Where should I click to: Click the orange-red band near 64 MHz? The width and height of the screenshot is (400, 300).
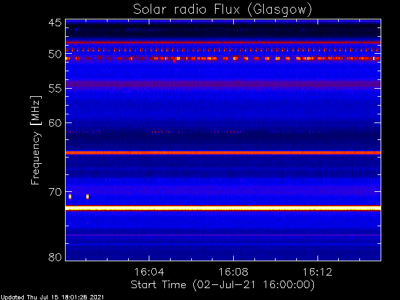click(223, 152)
